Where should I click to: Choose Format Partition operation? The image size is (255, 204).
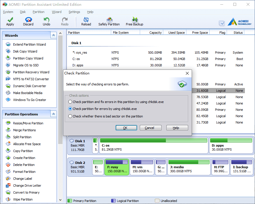pos(24,172)
